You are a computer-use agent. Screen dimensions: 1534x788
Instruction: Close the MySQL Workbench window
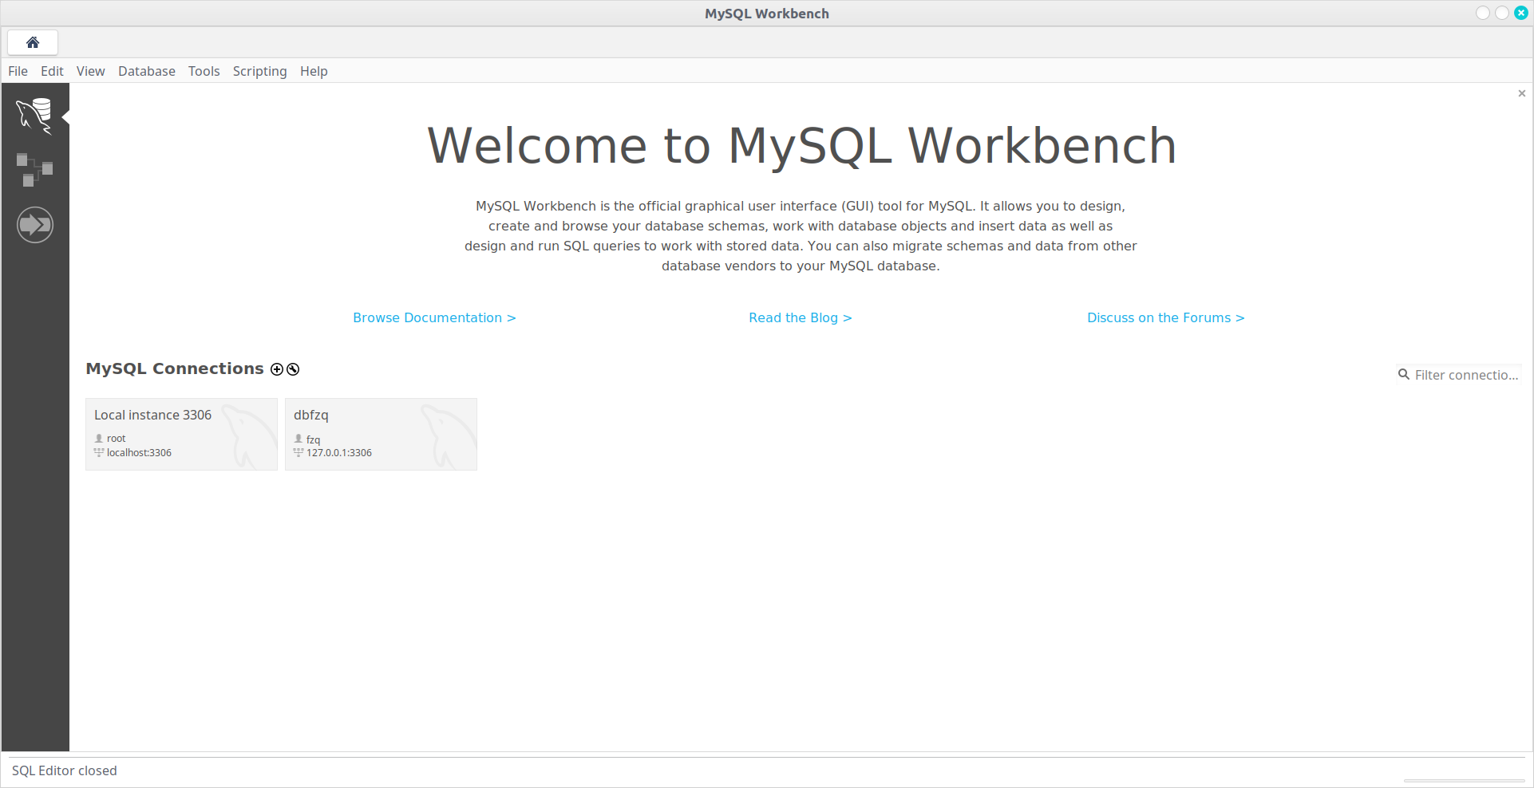(1521, 13)
